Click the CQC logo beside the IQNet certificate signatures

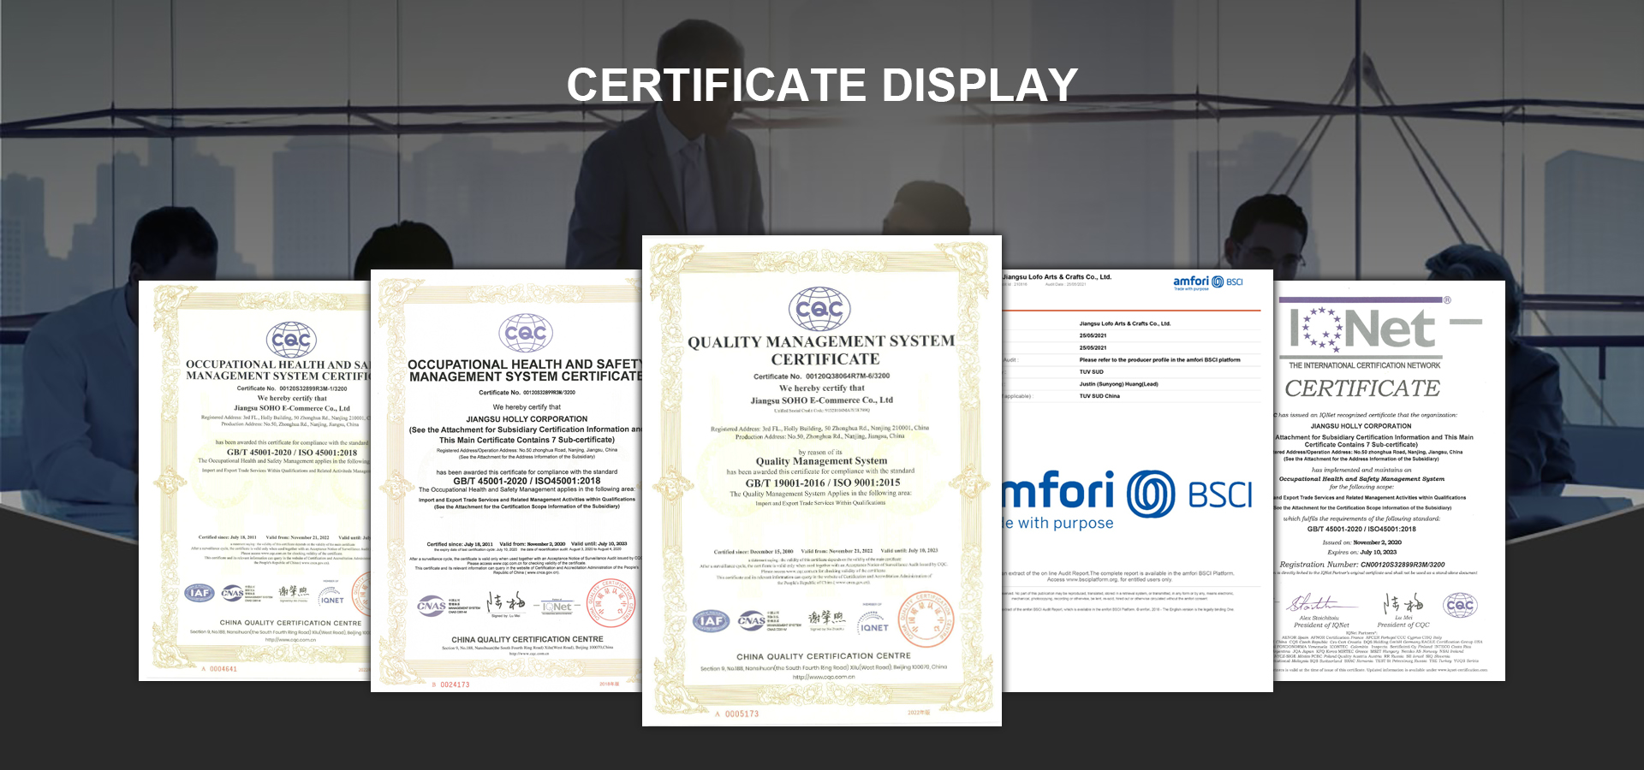[x=1459, y=605]
